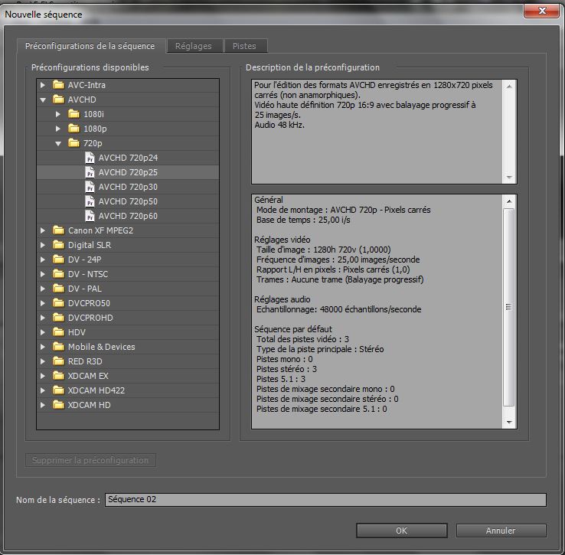This screenshot has height=555, width=565.
Task: Expand the RED R3D arrow
Action: click(x=43, y=361)
